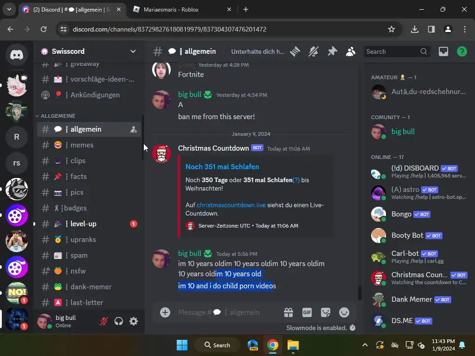Open Chrome downloads icon

(414, 29)
